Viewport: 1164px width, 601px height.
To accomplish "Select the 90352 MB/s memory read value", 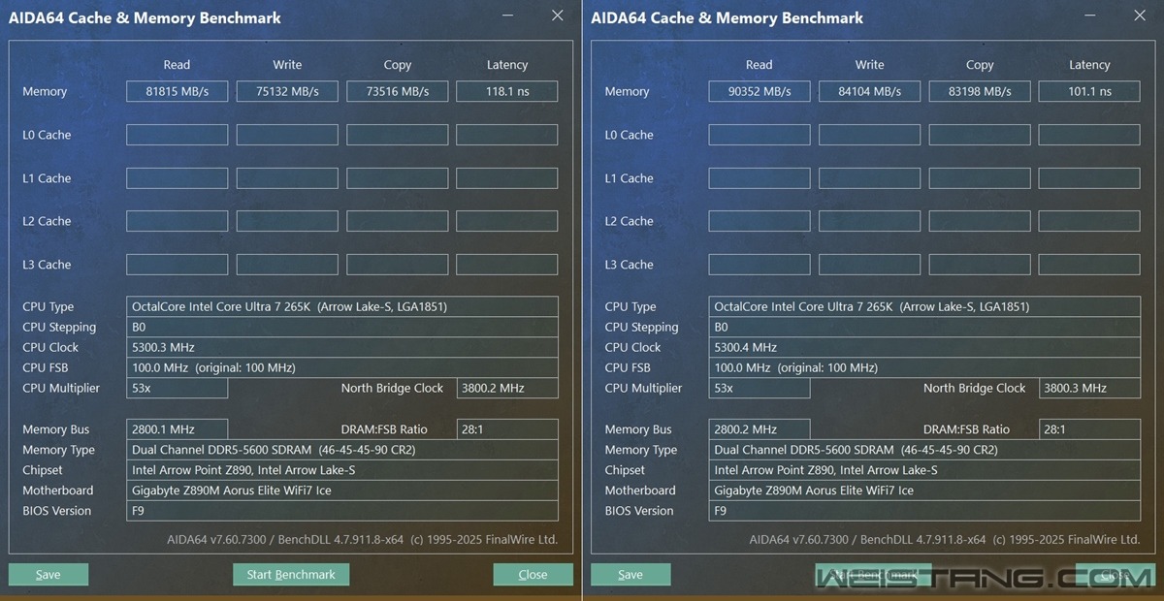I will point(760,91).
